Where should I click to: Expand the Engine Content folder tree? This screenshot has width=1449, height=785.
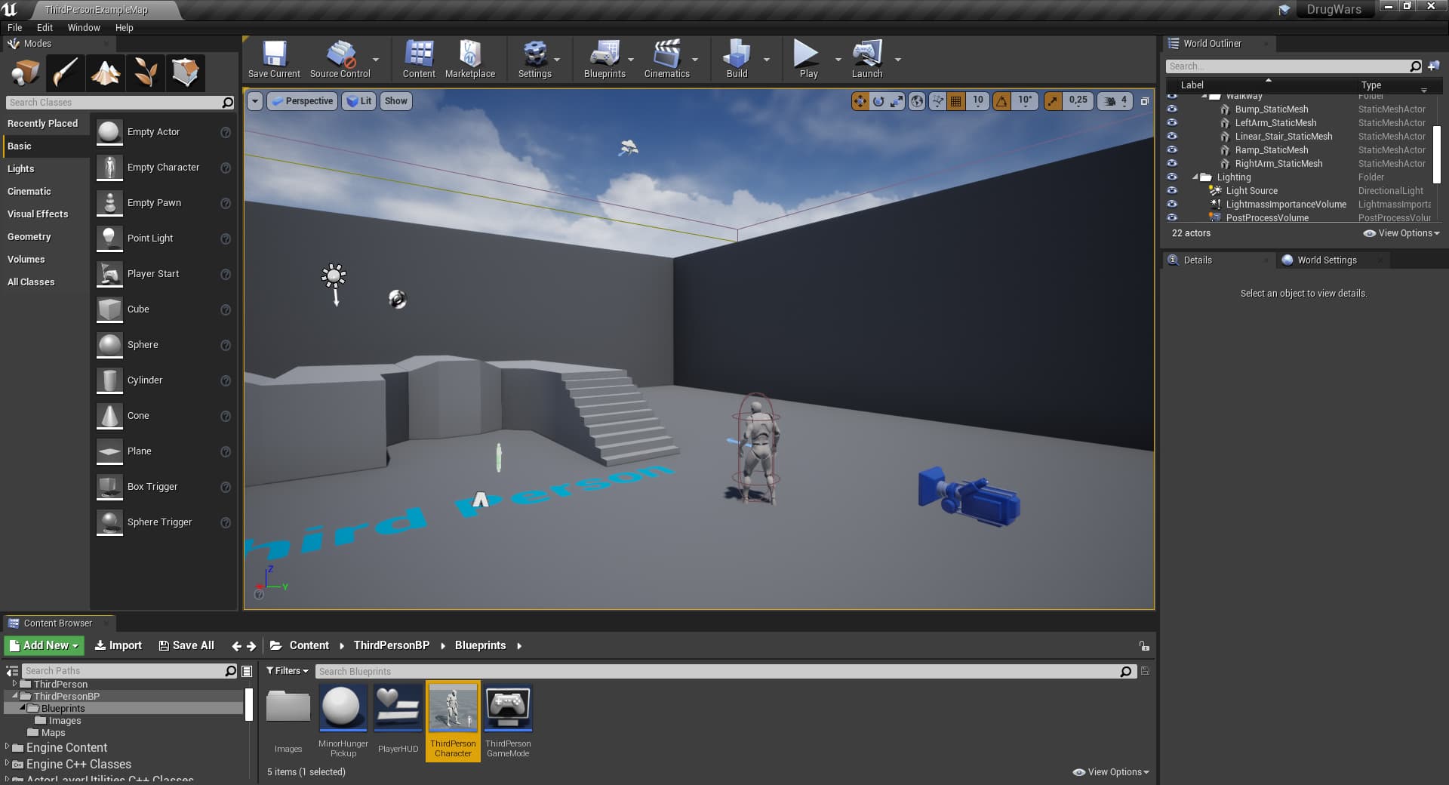coord(8,747)
